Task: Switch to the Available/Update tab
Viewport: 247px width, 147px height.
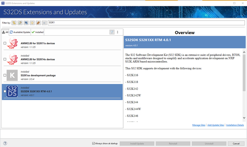Action: 20,32
